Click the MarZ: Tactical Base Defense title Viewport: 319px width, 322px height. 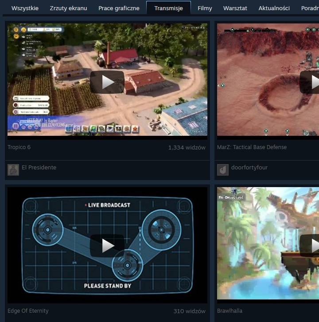point(252,147)
